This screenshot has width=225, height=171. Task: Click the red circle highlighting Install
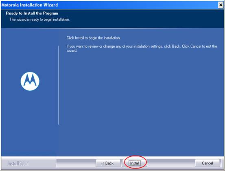click(x=135, y=162)
